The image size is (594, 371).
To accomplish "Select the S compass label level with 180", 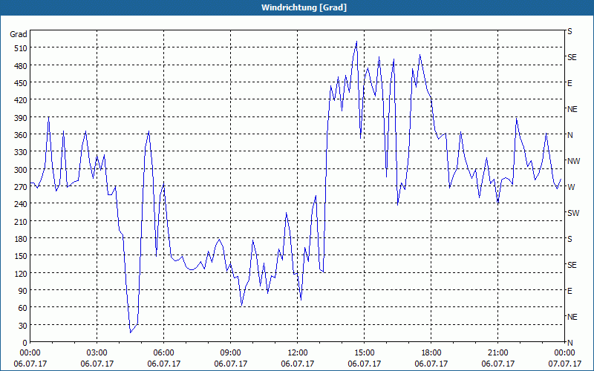I will click(x=569, y=239).
